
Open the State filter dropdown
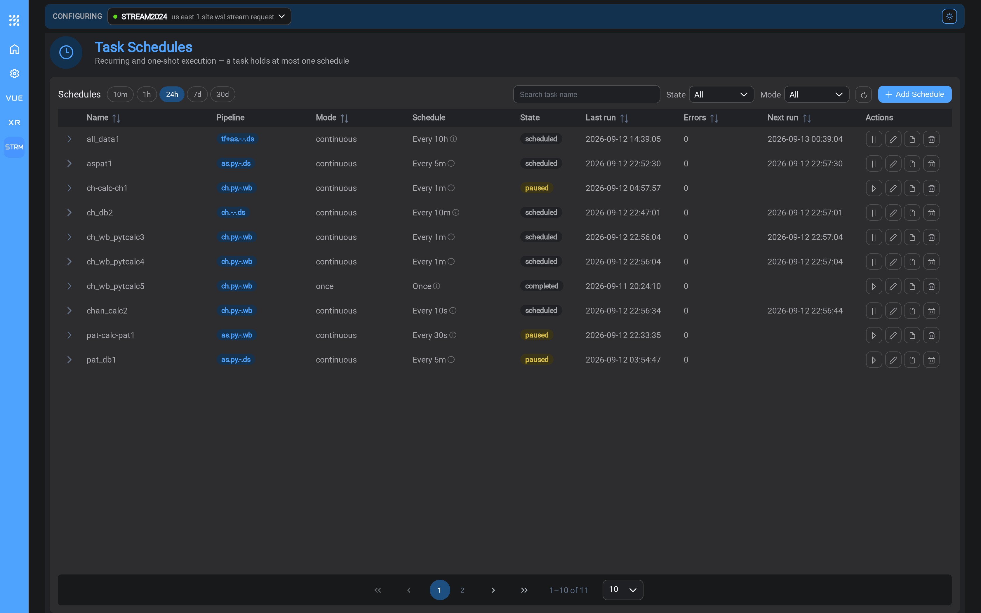(721, 95)
